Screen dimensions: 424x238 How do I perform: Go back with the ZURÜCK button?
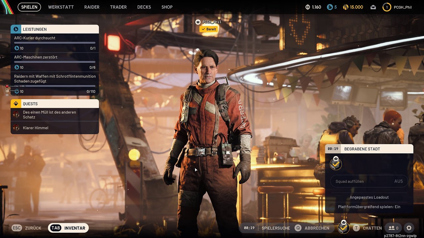pyautogui.click(x=33, y=228)
